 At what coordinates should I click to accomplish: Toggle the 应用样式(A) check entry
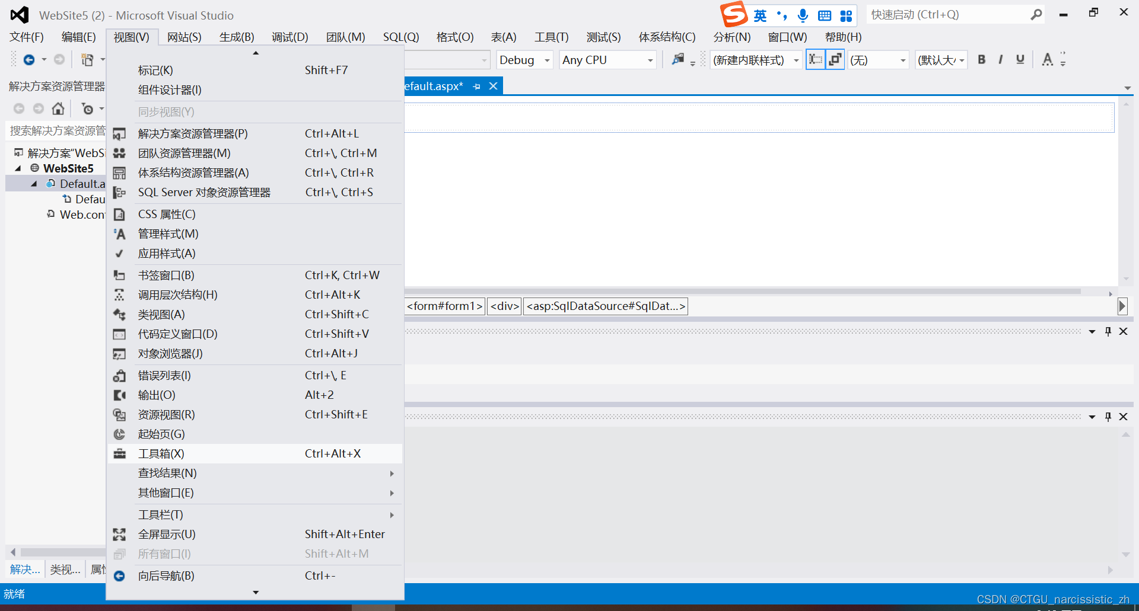pos(255,253)
